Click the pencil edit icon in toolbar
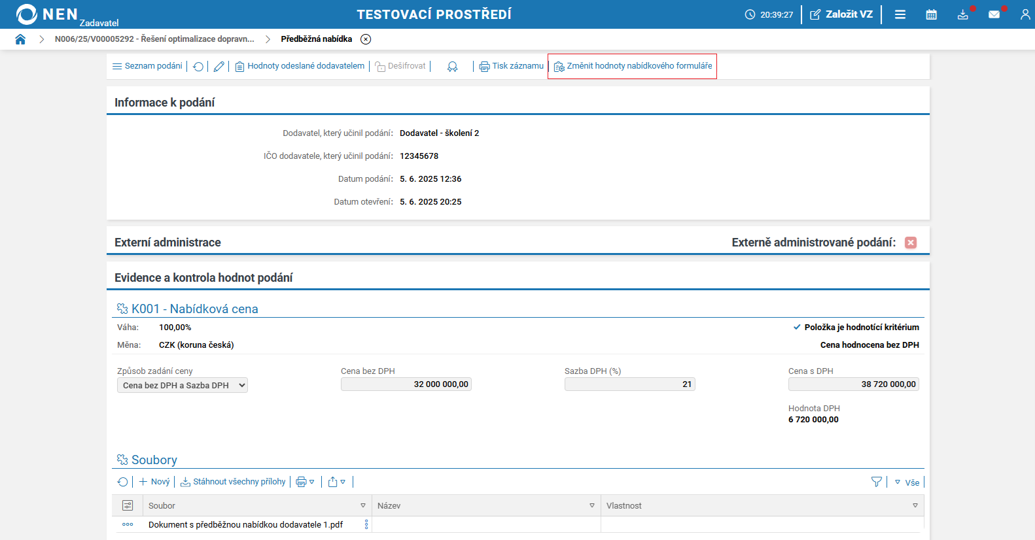The width and height of the screenshot is (1035, 540). 219,67
